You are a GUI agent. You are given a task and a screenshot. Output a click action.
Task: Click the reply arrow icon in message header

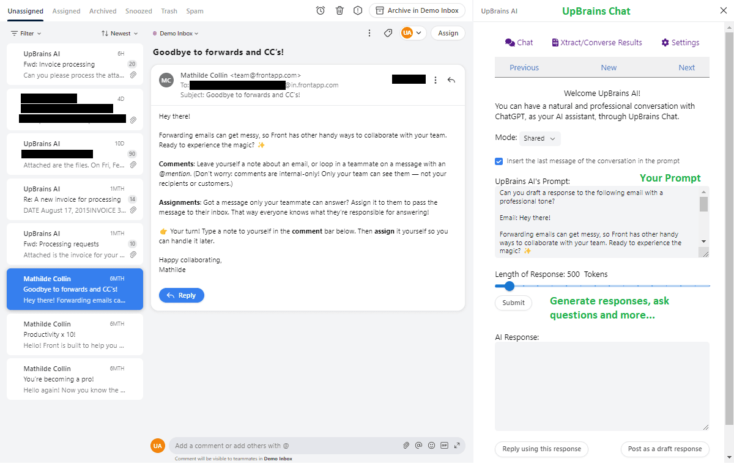(451, 79)
